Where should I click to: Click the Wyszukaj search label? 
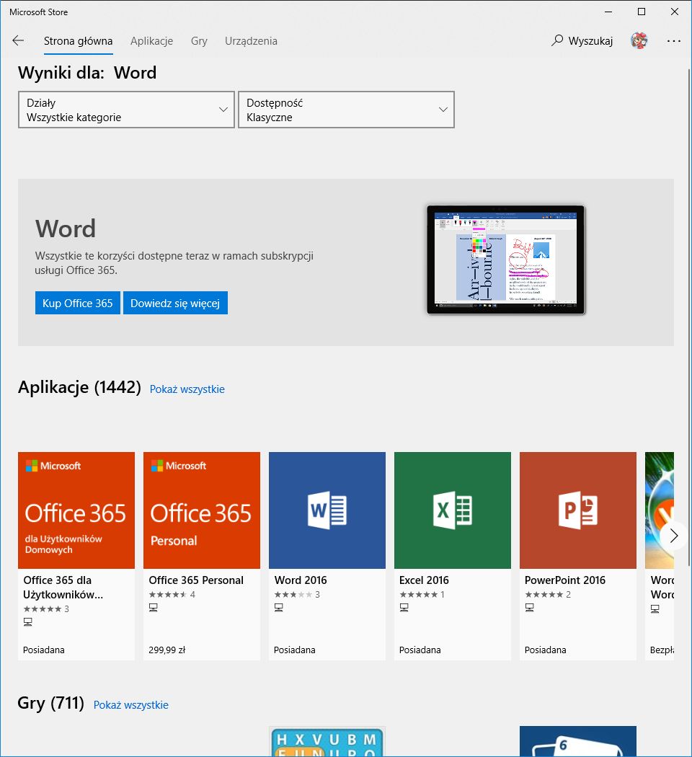590,41
